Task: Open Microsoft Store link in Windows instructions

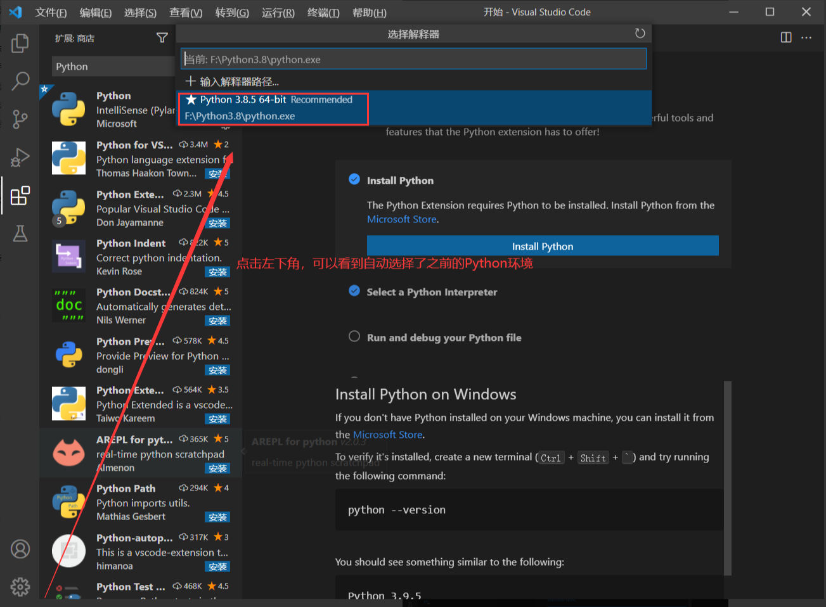Action: click(387, 435)
